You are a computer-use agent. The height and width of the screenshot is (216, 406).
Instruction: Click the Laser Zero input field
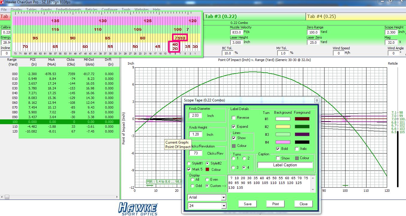313,42
